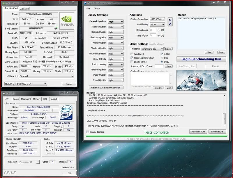Add run to queue with the arrows button
The height and width of the screenshot is (178, 233).
[170, 22]
